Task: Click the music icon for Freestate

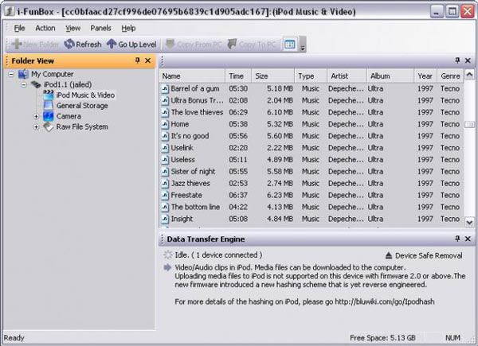Action: [165, 195]
